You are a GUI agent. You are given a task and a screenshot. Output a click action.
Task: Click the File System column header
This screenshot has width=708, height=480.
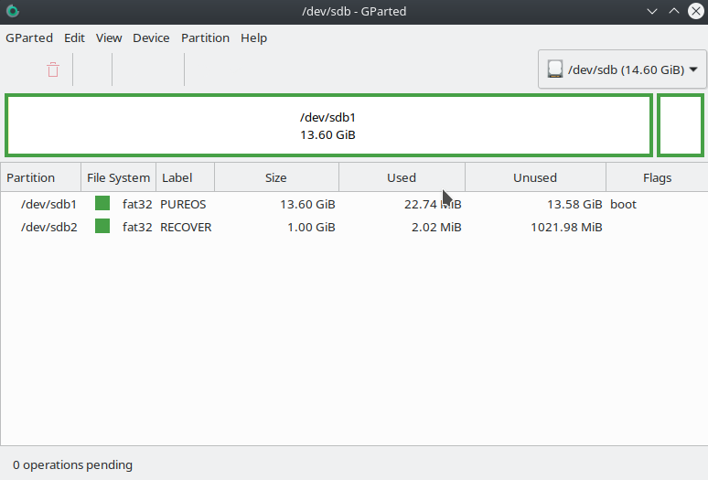(118, 177)
